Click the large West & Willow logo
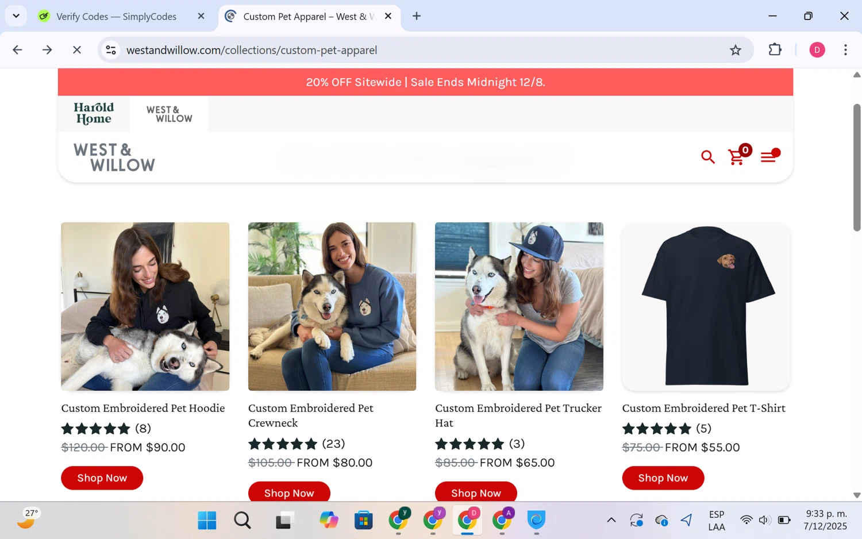Image resolution: width=862 pixels, height=539 pixels. [x=114, y=157]
